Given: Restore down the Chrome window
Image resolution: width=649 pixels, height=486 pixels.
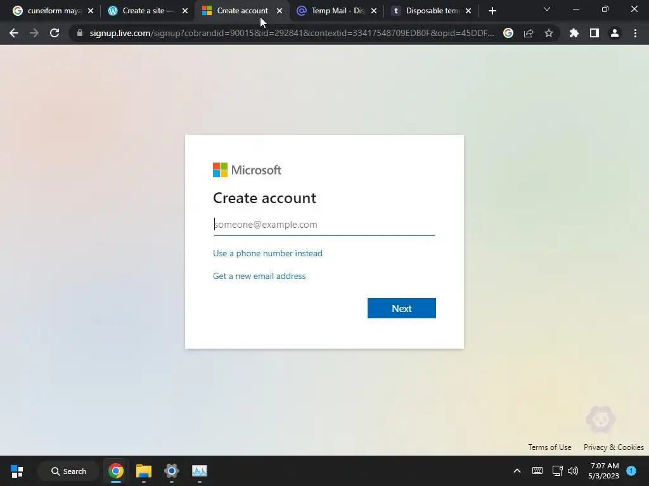Looking at the screenshot, I should 605,9.
